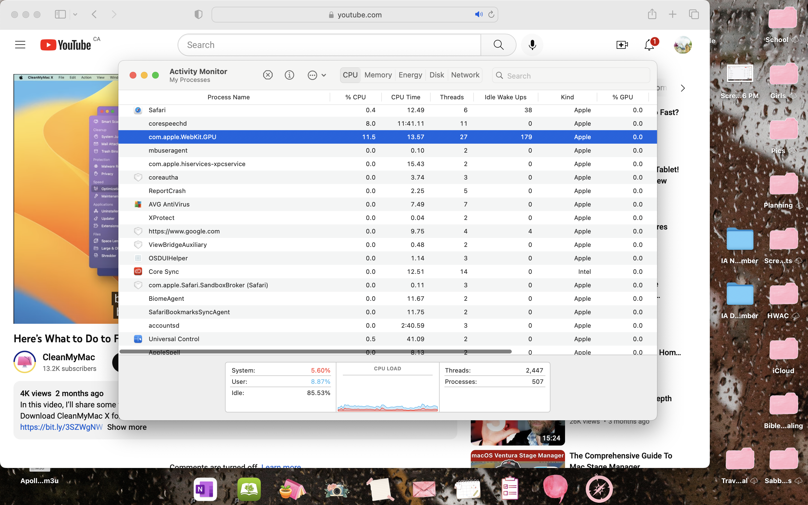Click next chevron on YouTube chips

coord(683,88)
